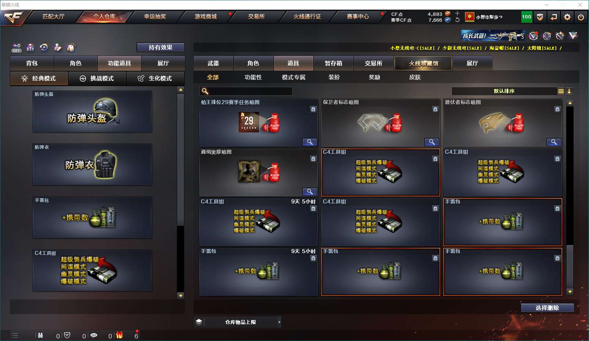Click the item search input field
The width and height of the screenshot is (589, 341).
[x=246, y=91]
